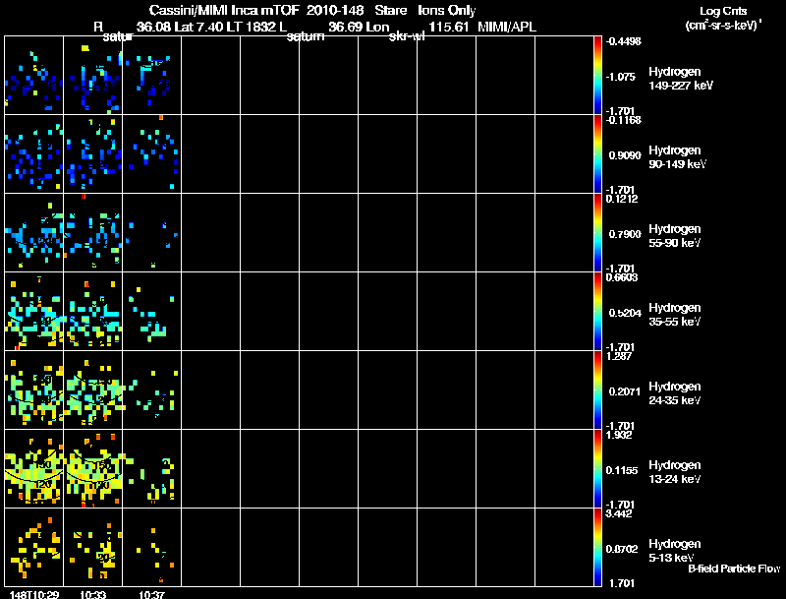View the Hydrogen 35-55 keV image at 10:37
Screen dimensions: 786x599
(x=152, y=312)
